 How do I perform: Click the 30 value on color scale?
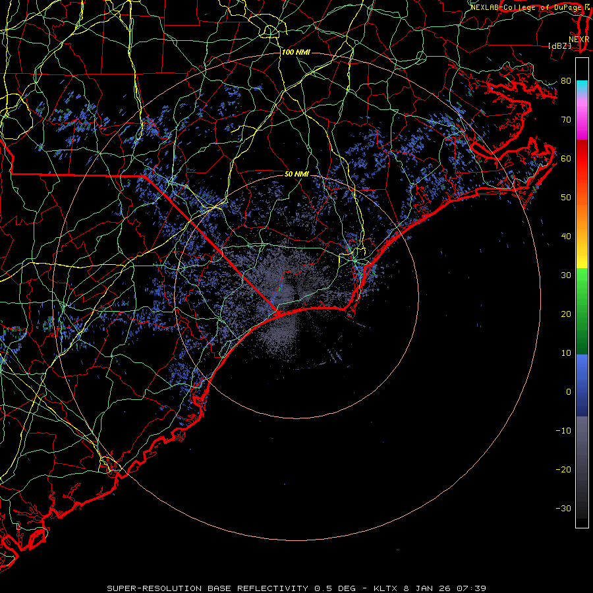pyautogui.click(x=566, y=275)
